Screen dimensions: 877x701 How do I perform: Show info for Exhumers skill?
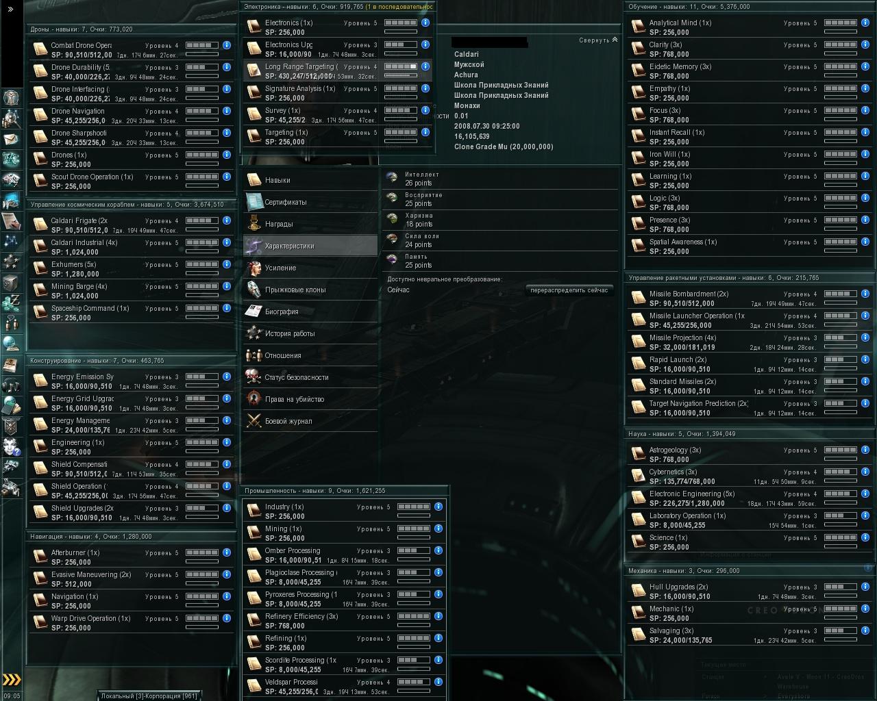pyautogui.click(x=227, y=264)
